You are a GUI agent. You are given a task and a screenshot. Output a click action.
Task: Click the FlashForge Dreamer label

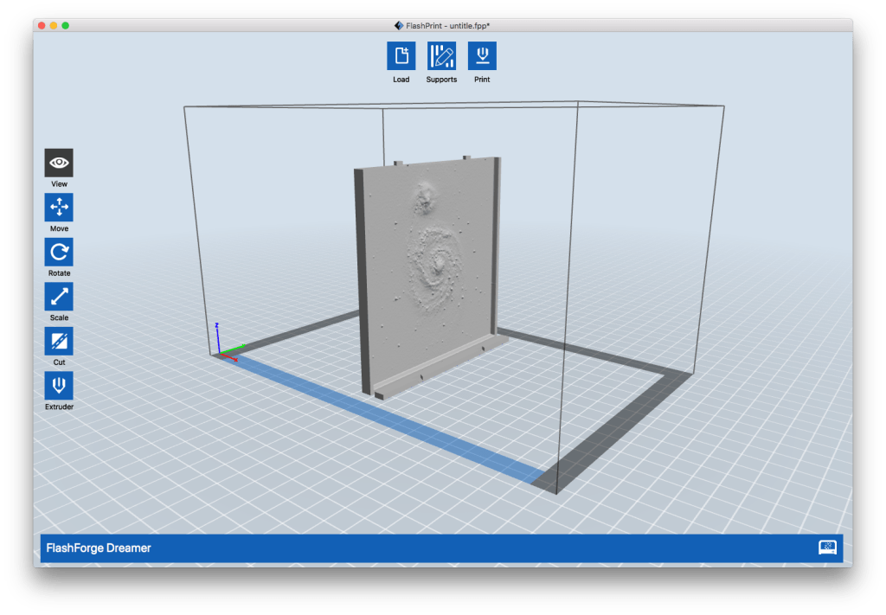tap(98, 548)
